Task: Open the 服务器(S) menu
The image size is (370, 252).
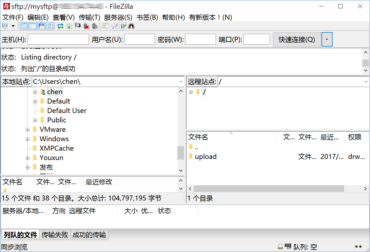Action: pyautogui.click(x=118, y=17)
